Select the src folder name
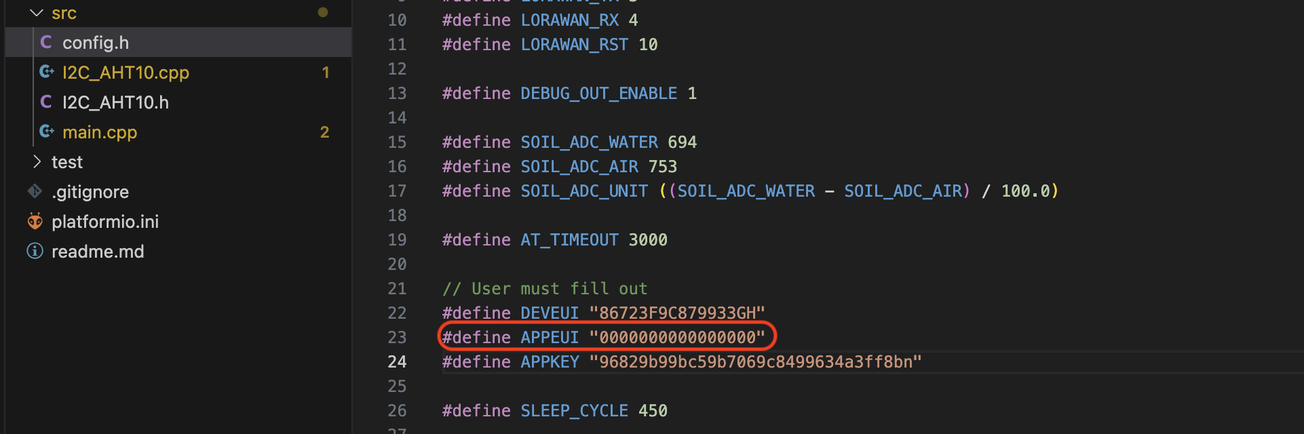The image size is (1304, 434). [x=64, y=13]
